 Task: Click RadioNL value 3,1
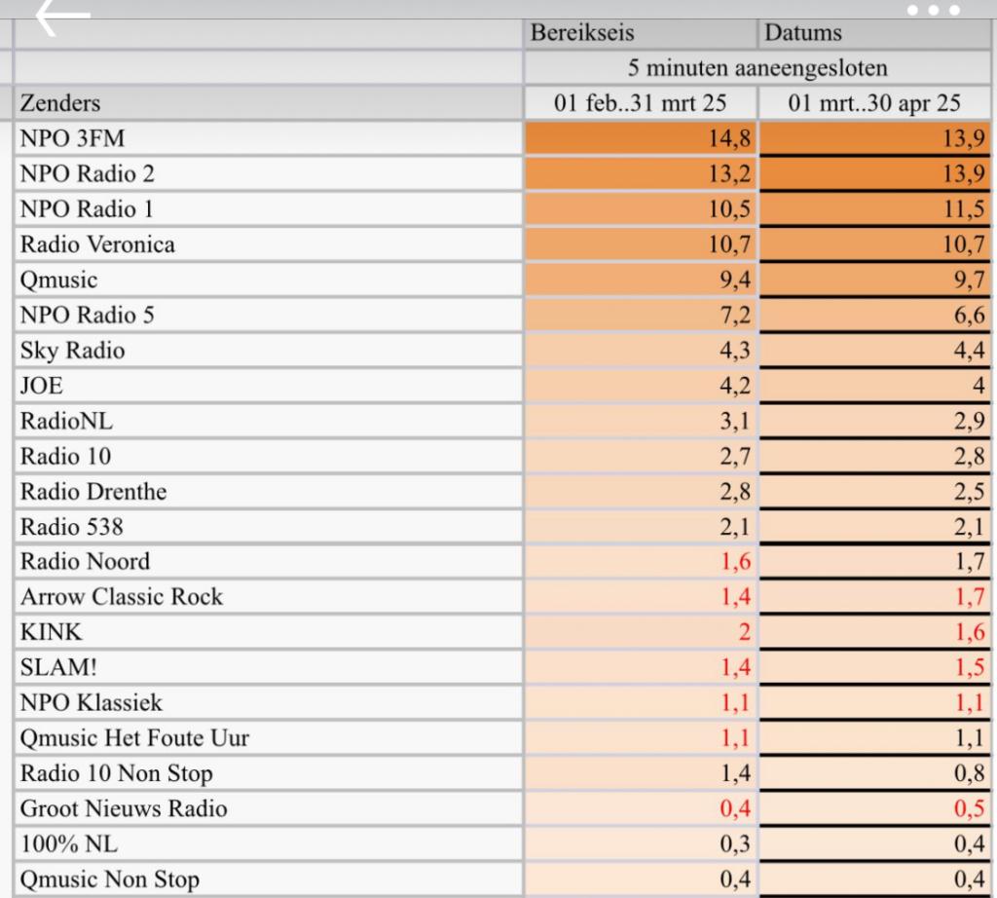(641, 421)
